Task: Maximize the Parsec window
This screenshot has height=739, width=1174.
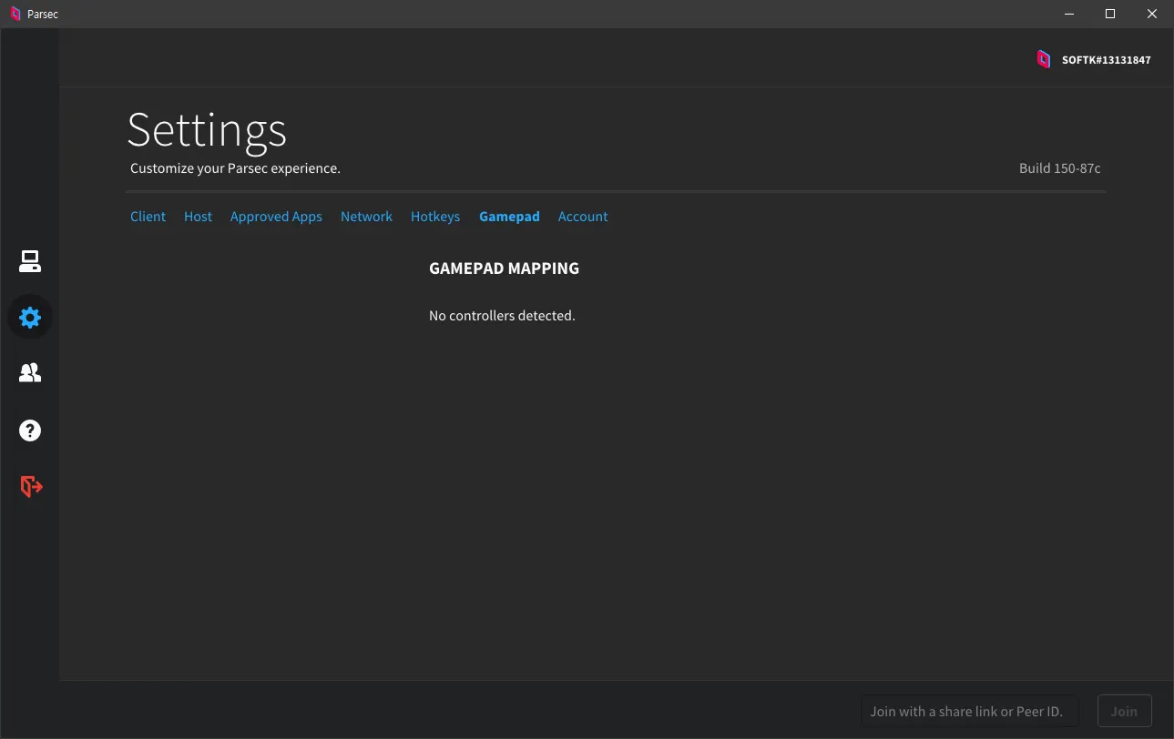Action: tap(1110, 14)
